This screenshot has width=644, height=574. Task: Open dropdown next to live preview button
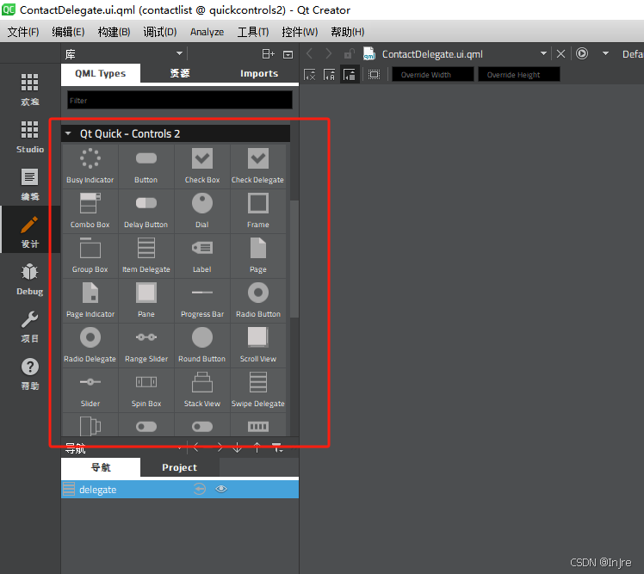tap(605, 53)
